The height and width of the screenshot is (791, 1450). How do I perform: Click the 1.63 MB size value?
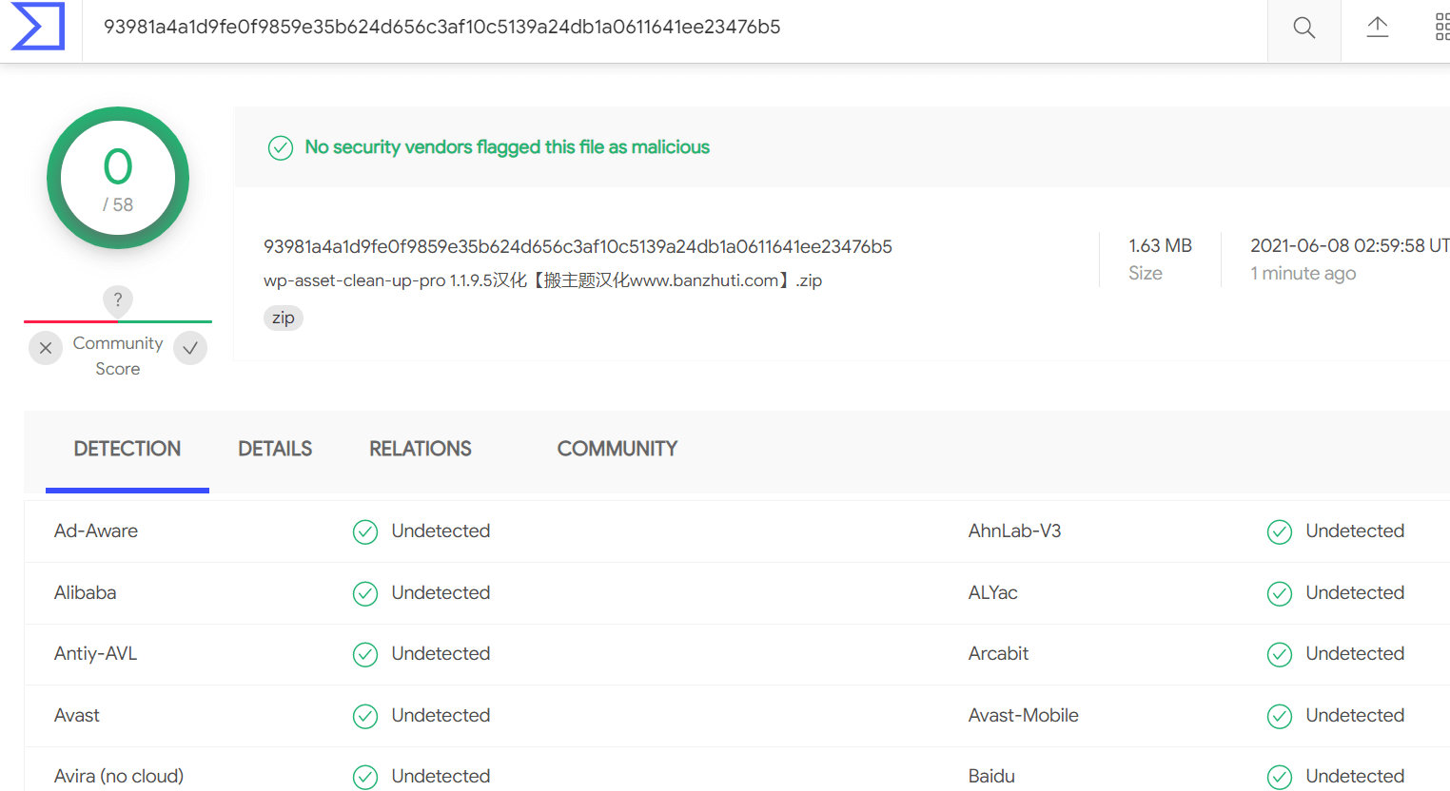pos(1160,245)
